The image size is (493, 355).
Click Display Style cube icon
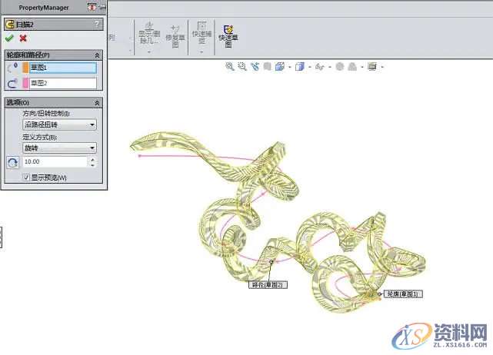(x=300, y=66)
